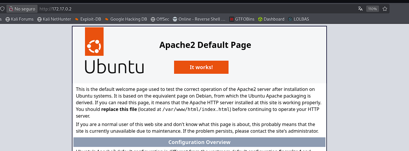Select the URL http://172.17.0.2 in address bar
Screen dimensions: 409x151
pos(56,9)
